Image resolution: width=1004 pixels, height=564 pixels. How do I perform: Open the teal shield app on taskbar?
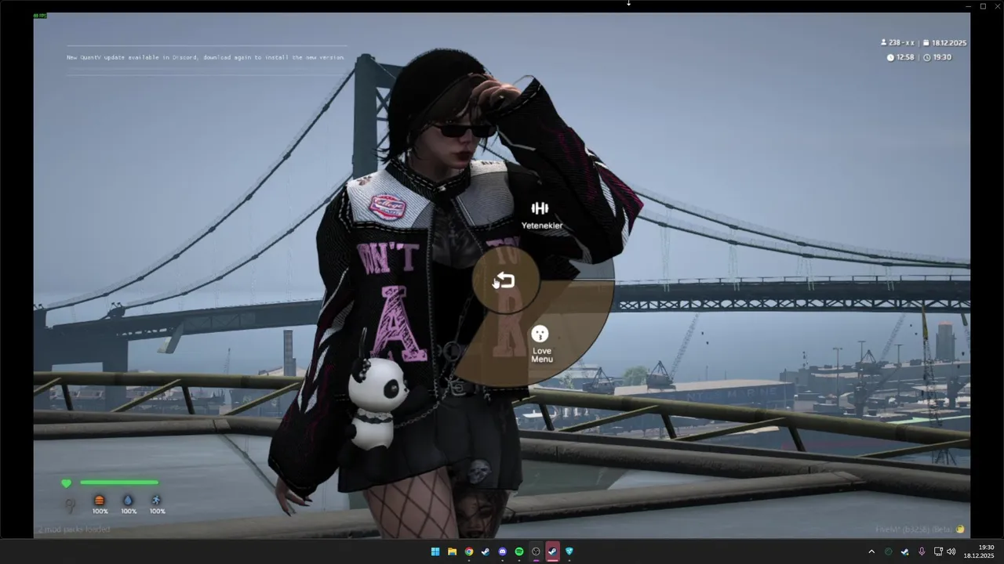click(x=569, y=551)
